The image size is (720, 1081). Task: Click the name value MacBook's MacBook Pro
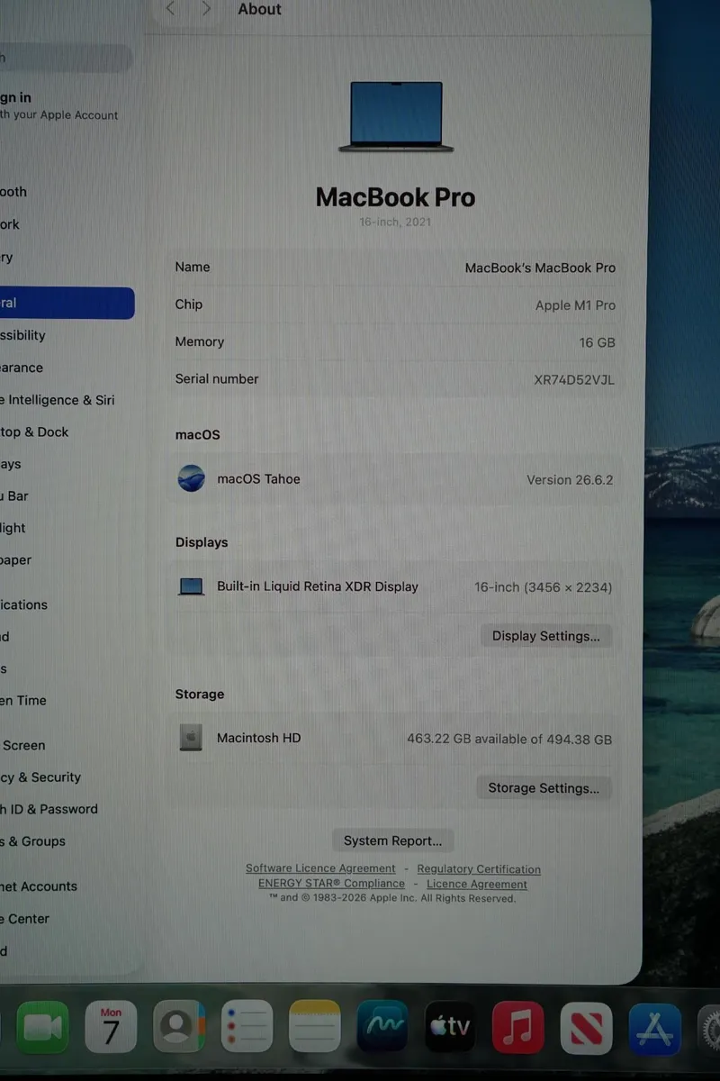point(540,268)
